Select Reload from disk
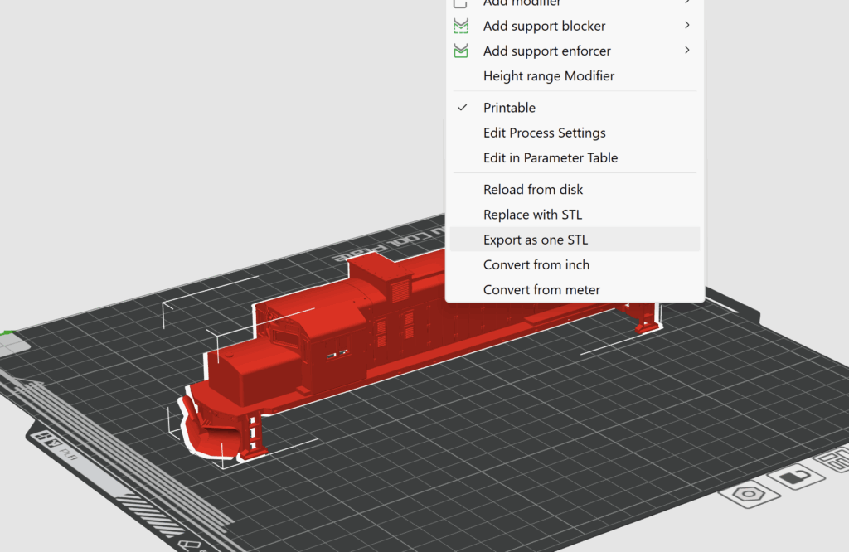 533,190
